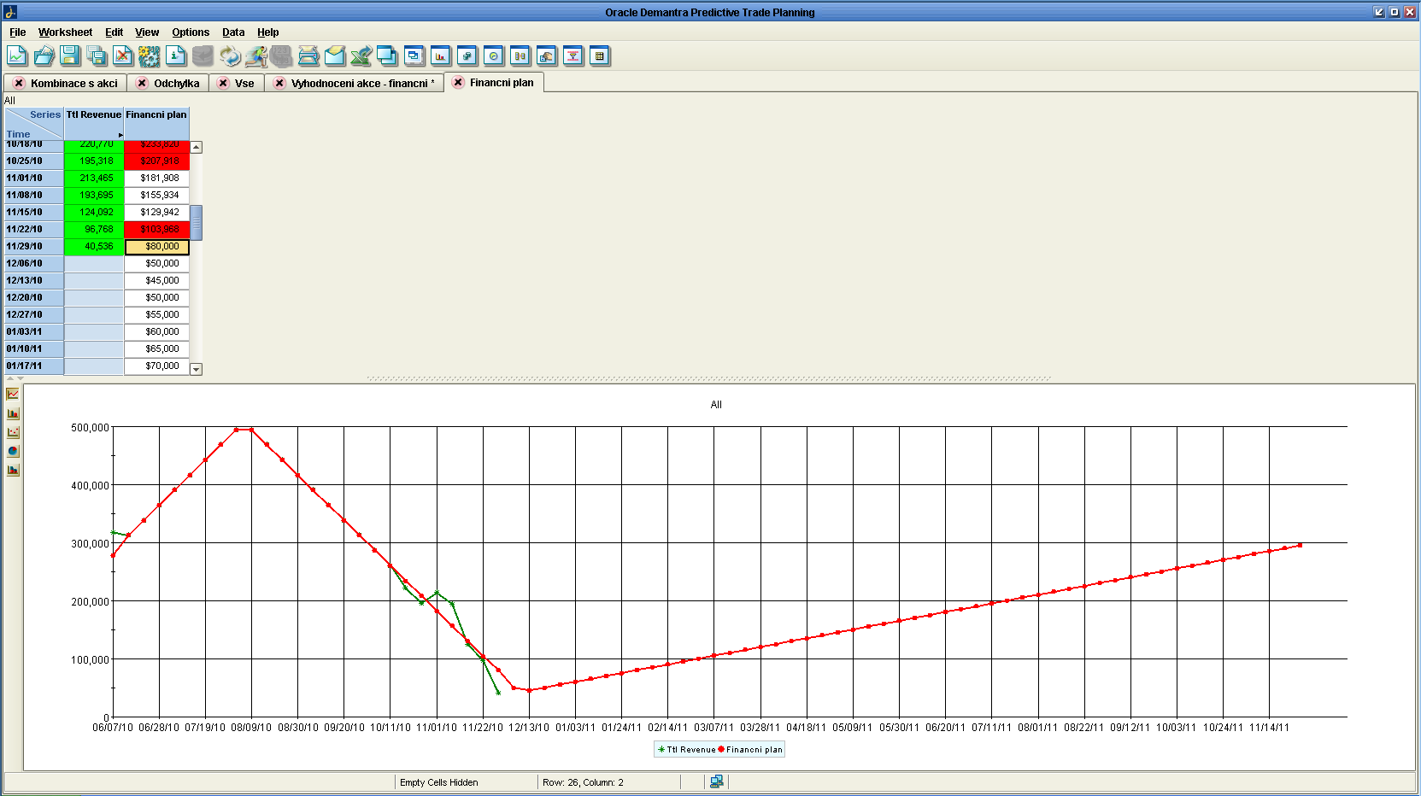
Task: Close the Vyhodnoceni akce - financni tab
Action: click(279, 83)
